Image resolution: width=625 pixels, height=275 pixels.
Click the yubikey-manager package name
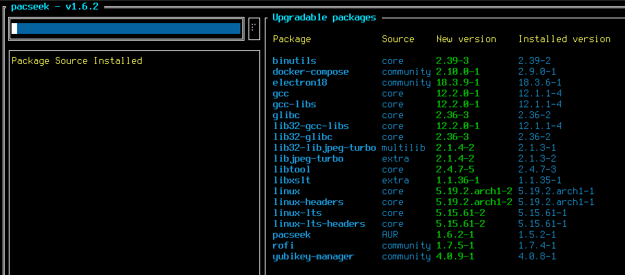pos(313,257)
